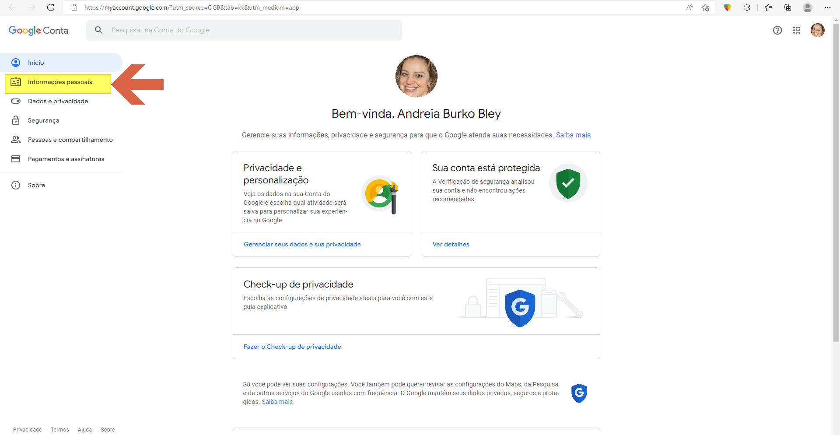The image size is (840, 435).
Task: Open the browser extensions puzzle icon
Action: [x=747, y=7]
